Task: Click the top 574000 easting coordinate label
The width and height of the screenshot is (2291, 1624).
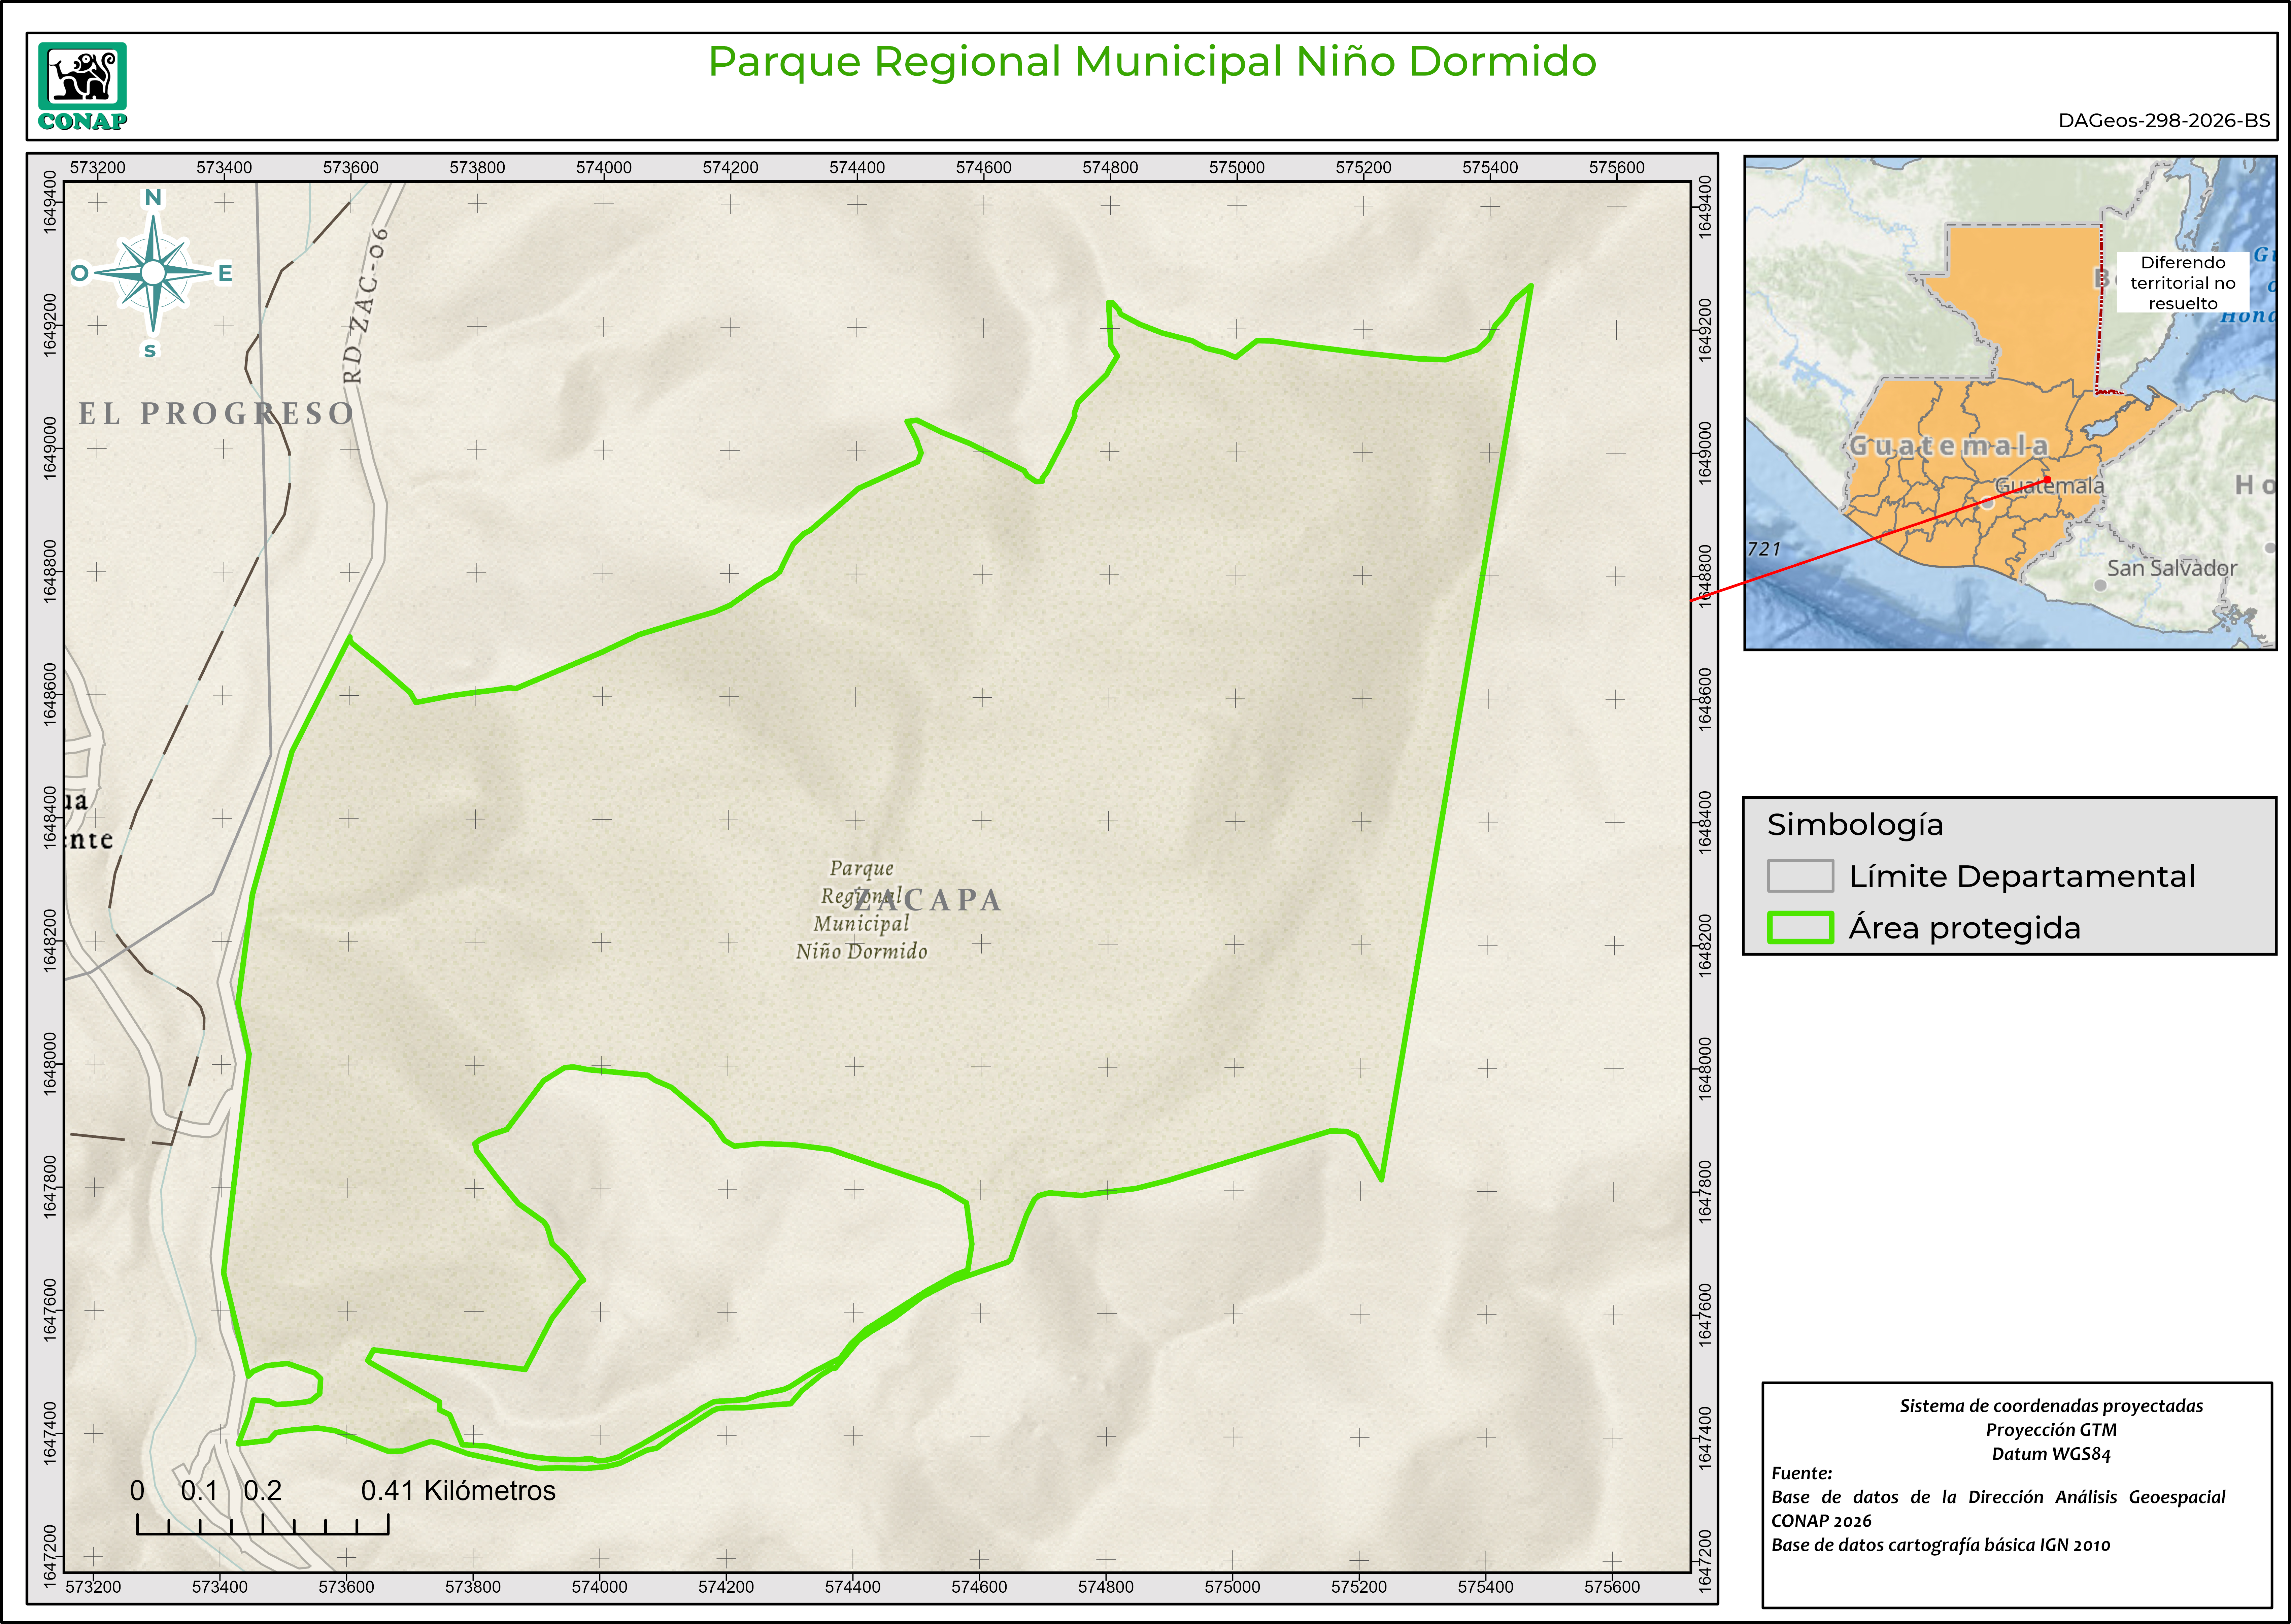Action: (604, 167)
